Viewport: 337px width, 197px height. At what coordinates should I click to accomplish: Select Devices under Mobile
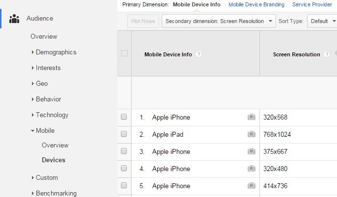click(54, 160)
